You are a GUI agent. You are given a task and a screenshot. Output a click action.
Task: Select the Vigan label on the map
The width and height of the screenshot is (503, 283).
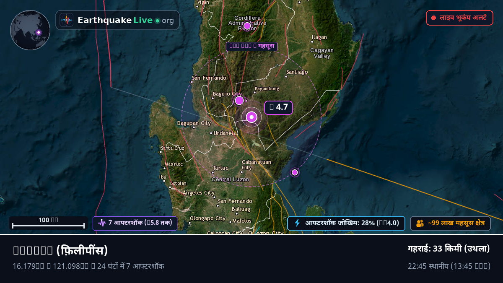[x=203, y=2]
